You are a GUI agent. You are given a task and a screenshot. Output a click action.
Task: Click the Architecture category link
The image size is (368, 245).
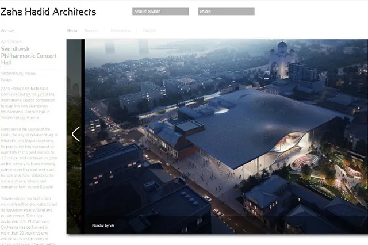12,41
